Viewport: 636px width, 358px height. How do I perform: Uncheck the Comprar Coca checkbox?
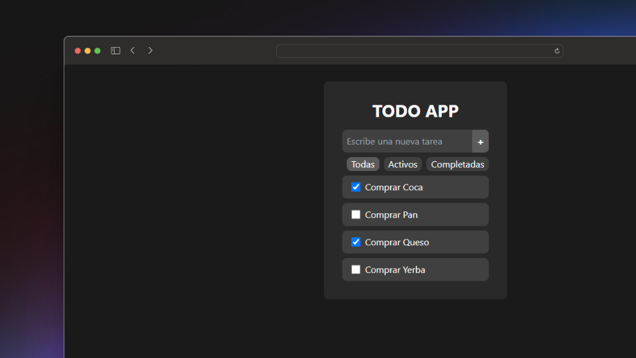point(356,187)
